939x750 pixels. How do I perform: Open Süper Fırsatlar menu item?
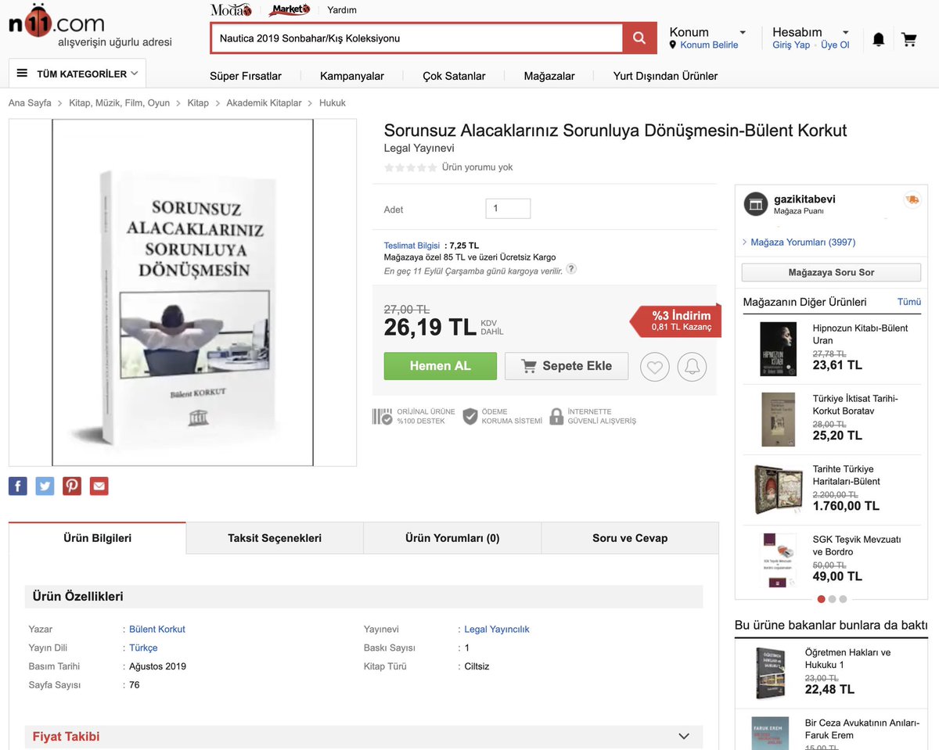[246, 76]
